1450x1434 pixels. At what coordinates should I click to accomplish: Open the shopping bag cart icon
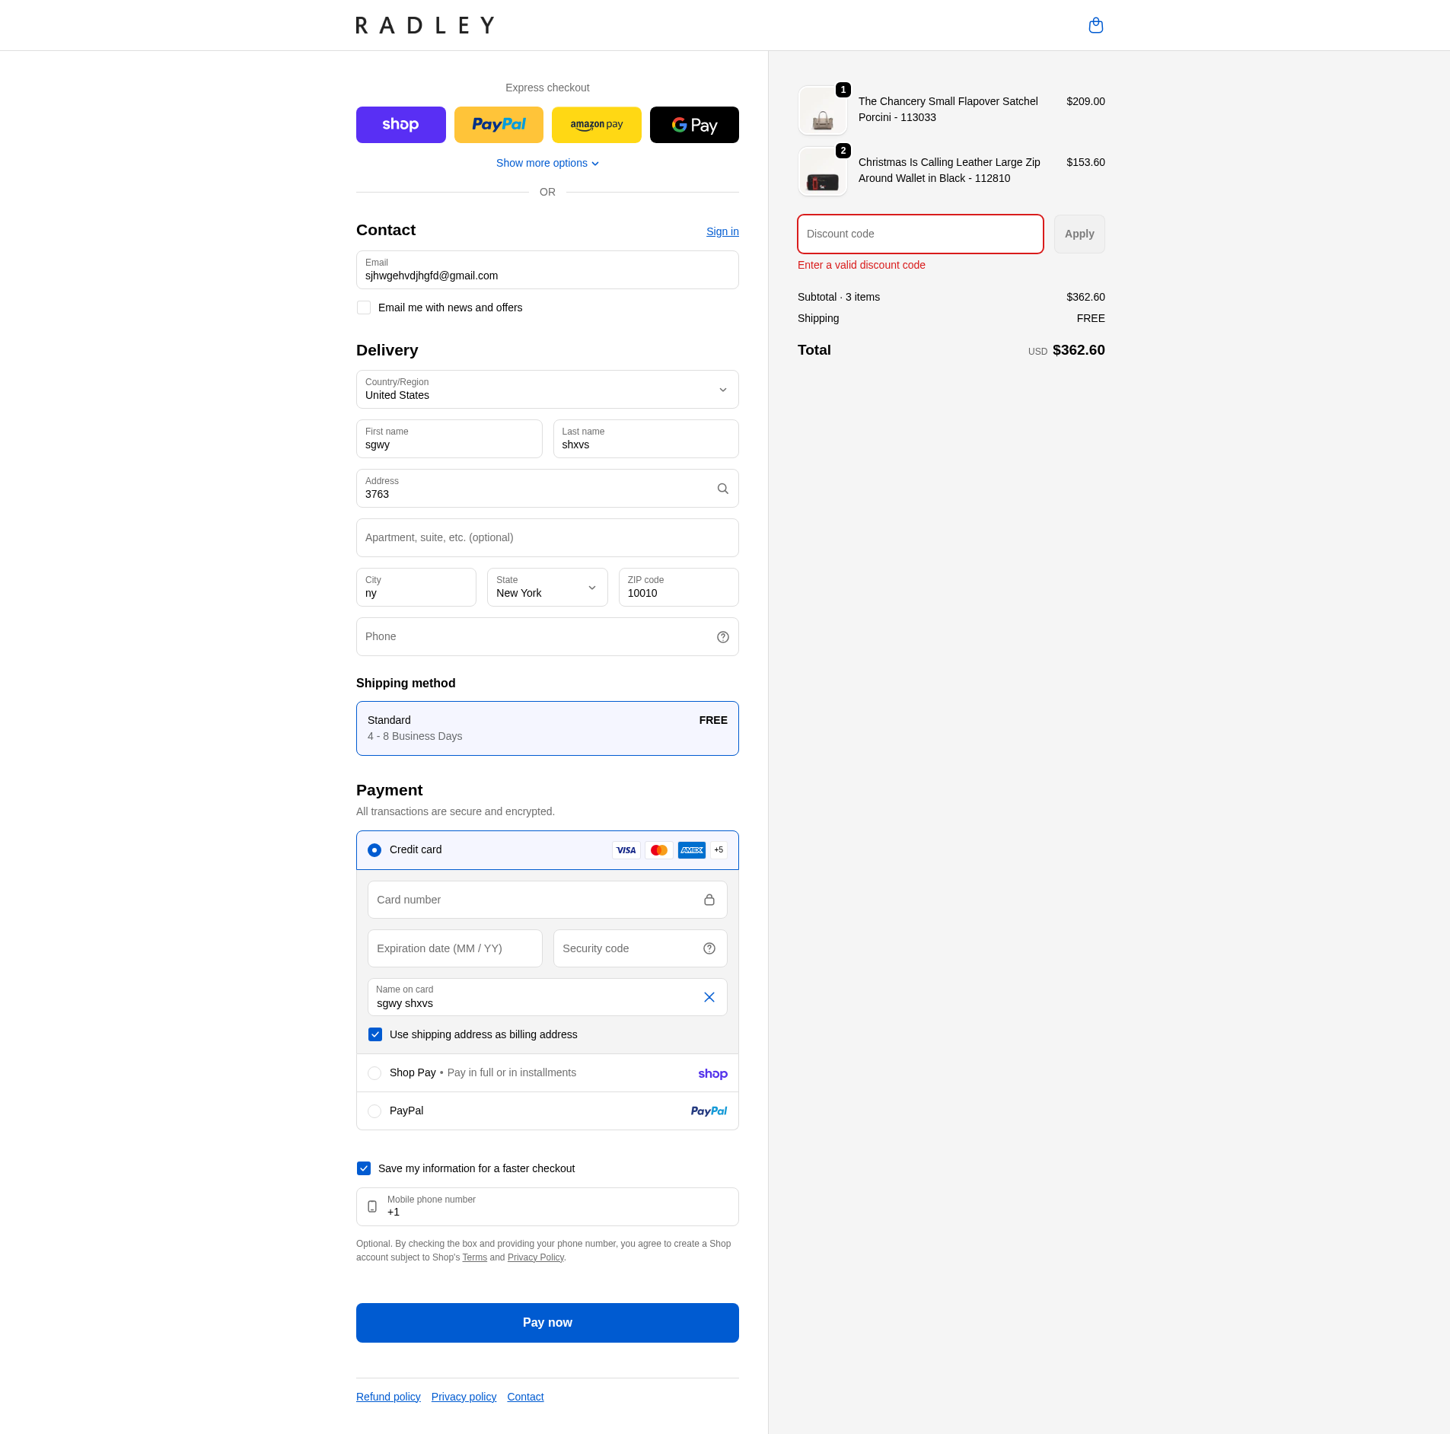click(x=1095, y=26)
